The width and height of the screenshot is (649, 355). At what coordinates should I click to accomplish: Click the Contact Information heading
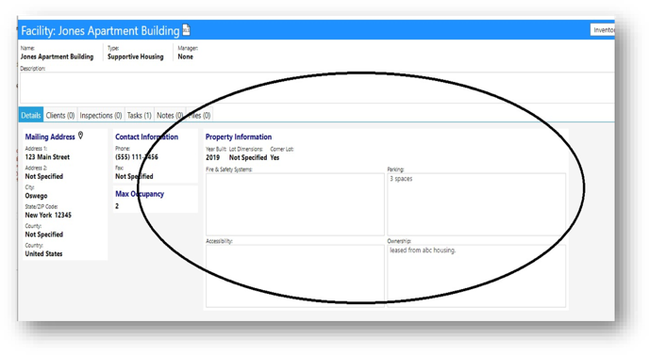click(146, 137)
